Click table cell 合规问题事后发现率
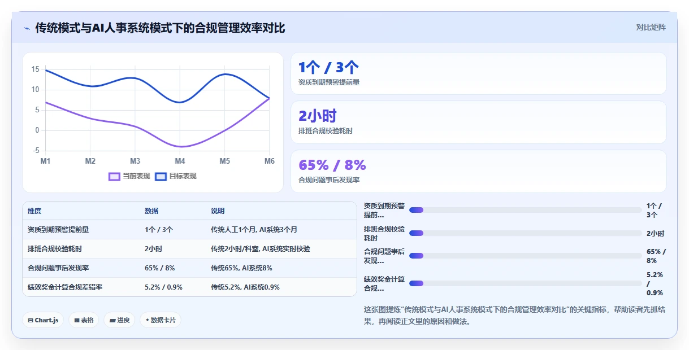 pyautogui.click(x=58, y=268)
